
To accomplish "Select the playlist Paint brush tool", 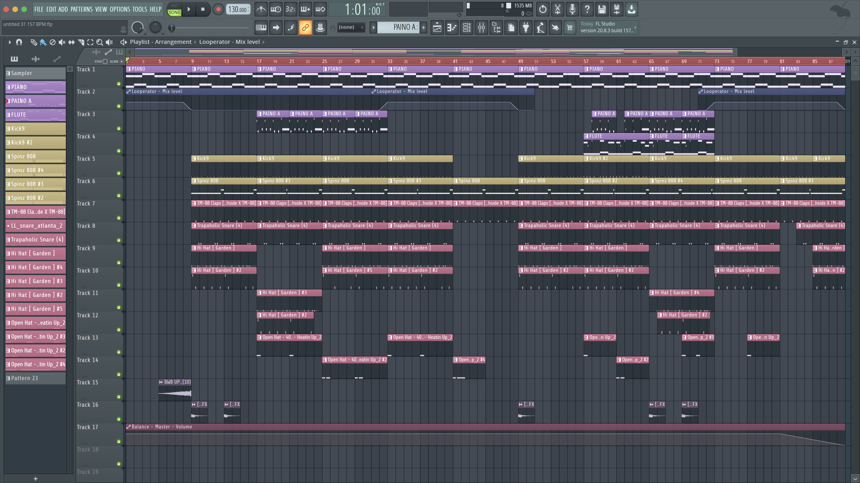I will click(x=43, y=42).
